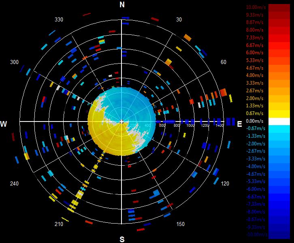Click the 1000 range label on the east axis
The height and width of the screenshot is (243, 294).
tap(190, 125)
